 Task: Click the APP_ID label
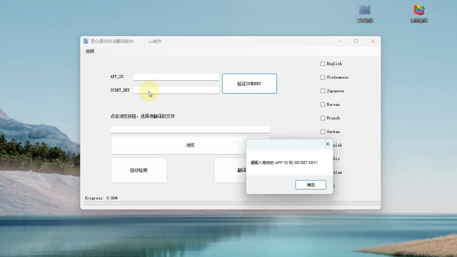(117, 77)
